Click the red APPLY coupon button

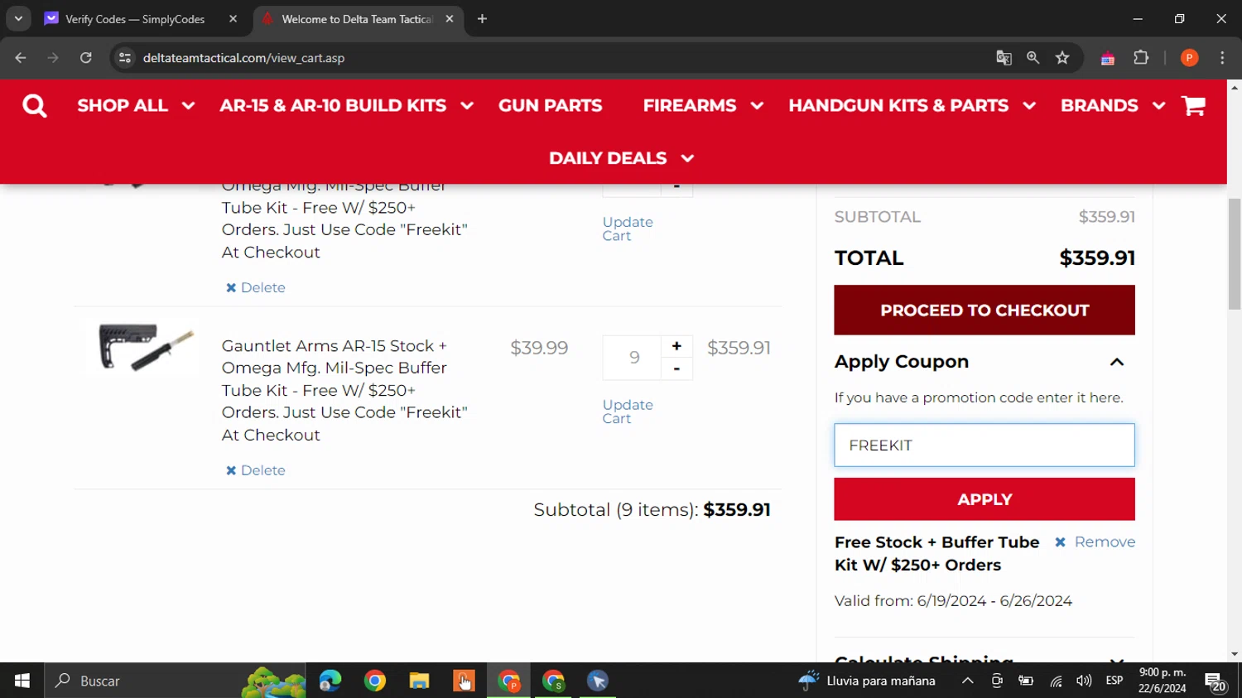984,499
